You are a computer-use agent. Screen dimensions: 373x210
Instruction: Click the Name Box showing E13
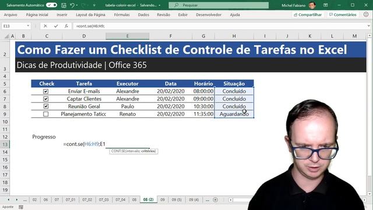tap(14, 26)
